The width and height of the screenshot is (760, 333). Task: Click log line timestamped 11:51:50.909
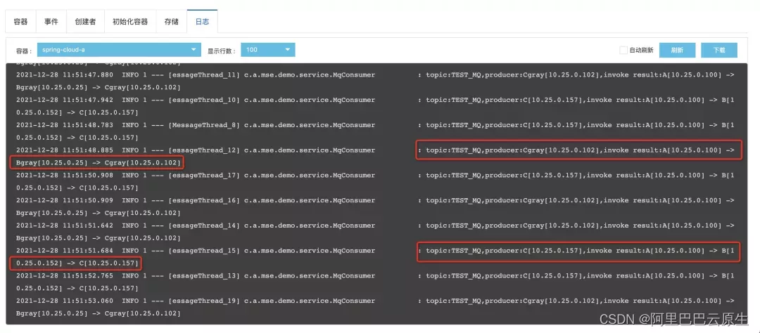click(x=375, y=207)
